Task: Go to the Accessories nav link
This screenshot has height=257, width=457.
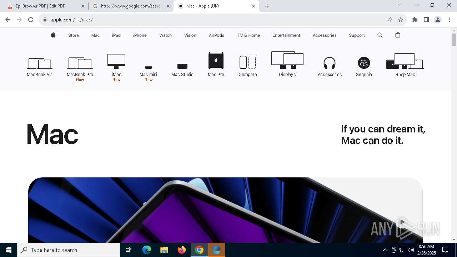Action: pyautogui.click(x=325, y=35)
